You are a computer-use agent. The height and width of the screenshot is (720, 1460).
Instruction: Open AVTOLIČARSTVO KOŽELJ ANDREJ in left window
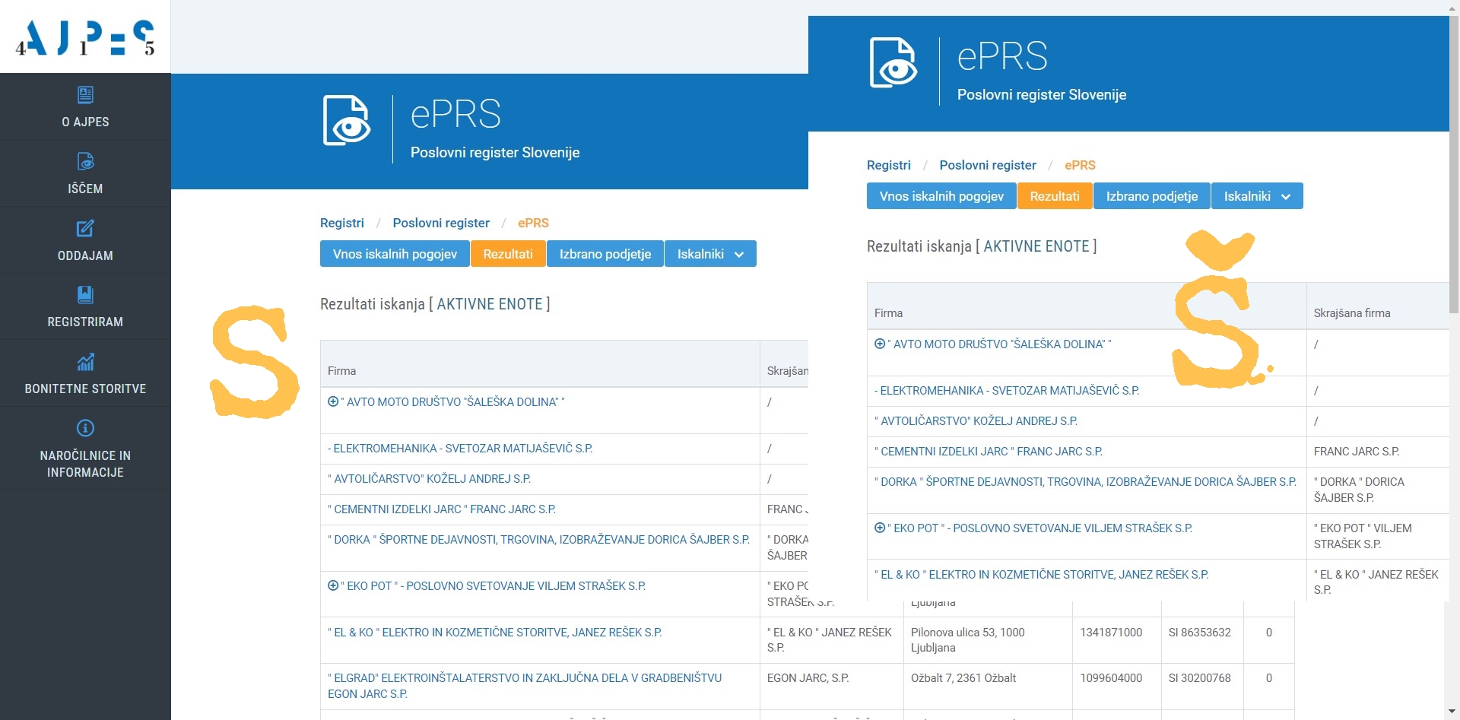pos(429,479)
